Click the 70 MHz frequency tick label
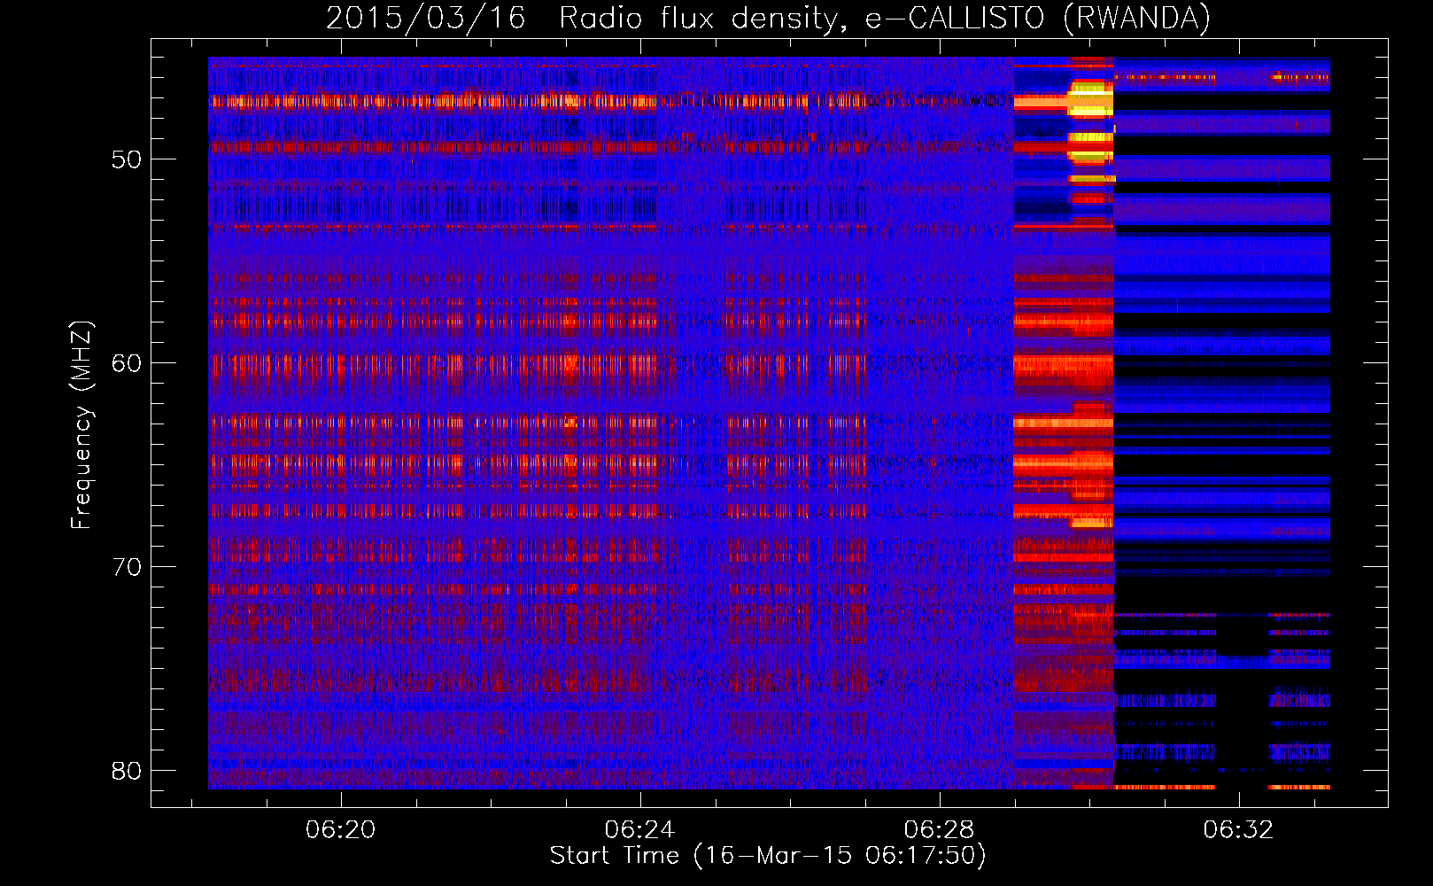The image size is (1433, 886). point(127,567)
